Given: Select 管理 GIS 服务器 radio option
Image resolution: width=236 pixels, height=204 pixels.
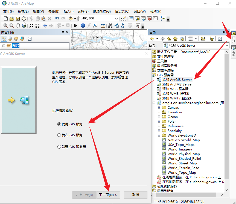Looking at the screenshot, I should click(59, 147).
